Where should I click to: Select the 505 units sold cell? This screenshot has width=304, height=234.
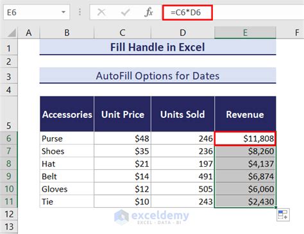click(x=183, y=188)
